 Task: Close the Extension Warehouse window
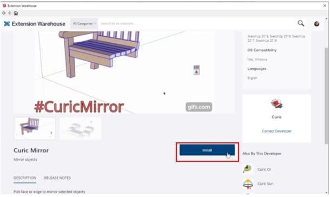point(325,6)
